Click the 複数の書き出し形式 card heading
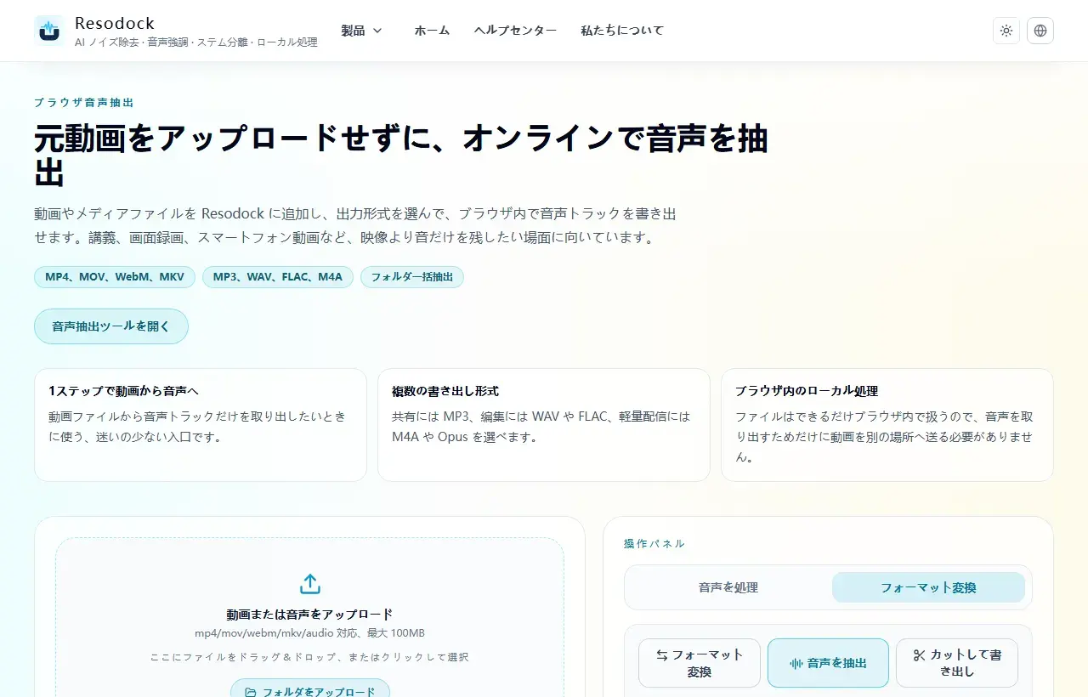Screen dimensions: 1088x697 point(445,391)
